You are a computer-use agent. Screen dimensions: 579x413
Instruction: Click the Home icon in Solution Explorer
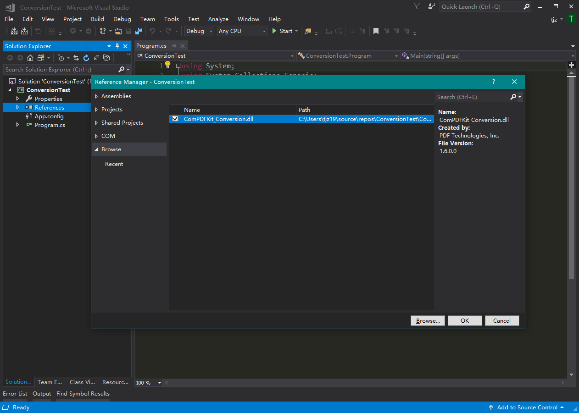tap(30, 58)
